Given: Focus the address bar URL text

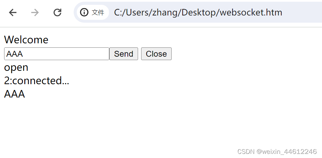Looking at the screenshot, I should [x=198, y=13].
